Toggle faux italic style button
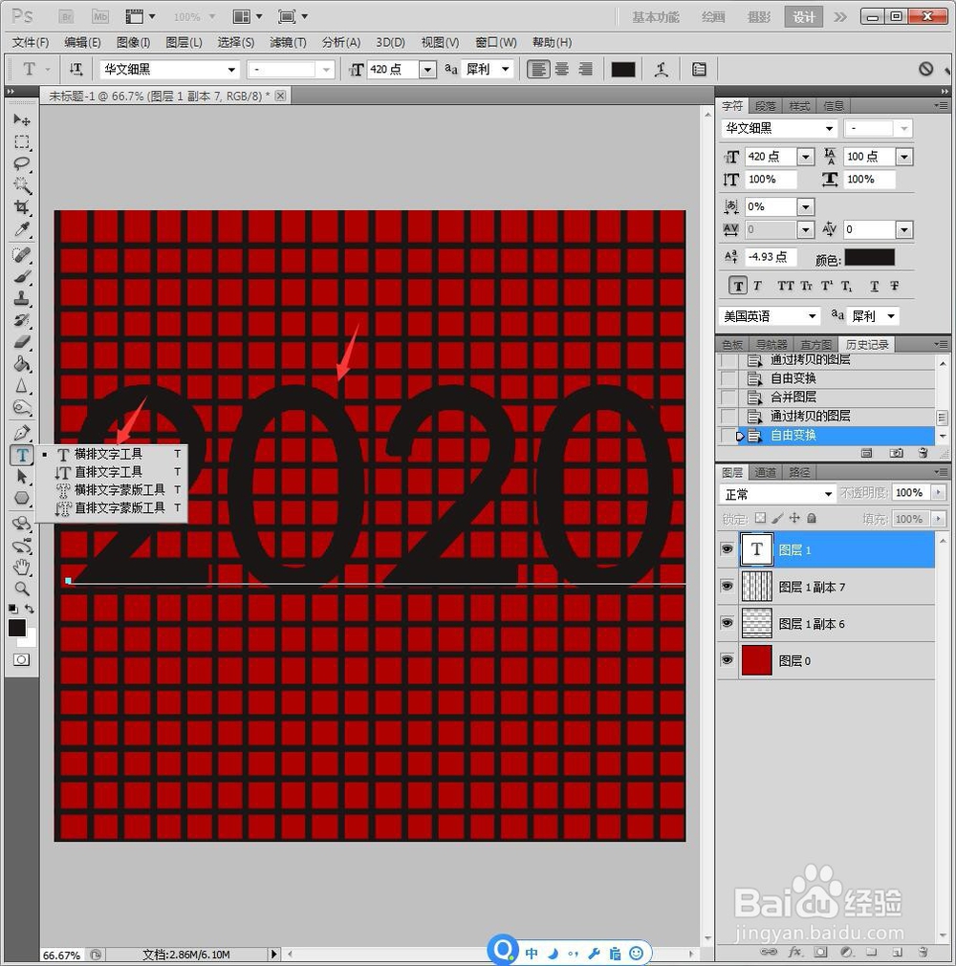Image resolution: width=956 pixels, height=966 pixels. pyautogui.click(x=757, y=286)
